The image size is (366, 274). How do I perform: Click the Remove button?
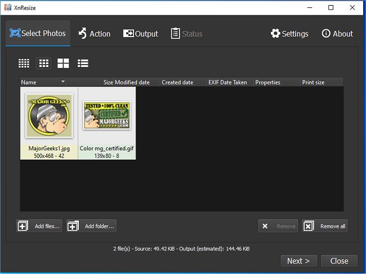pos(278,226)
